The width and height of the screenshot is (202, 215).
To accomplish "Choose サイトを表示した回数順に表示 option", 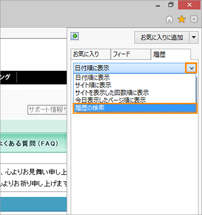I will pyautogui.click(x=135, y=93).
